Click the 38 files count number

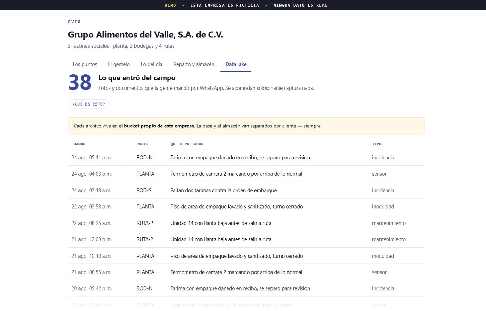80,83
